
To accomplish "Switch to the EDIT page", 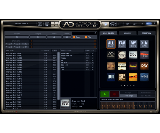I will click(134, 24).
